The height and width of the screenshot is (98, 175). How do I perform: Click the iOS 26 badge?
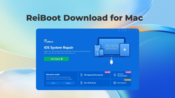[x=107, y=72]
